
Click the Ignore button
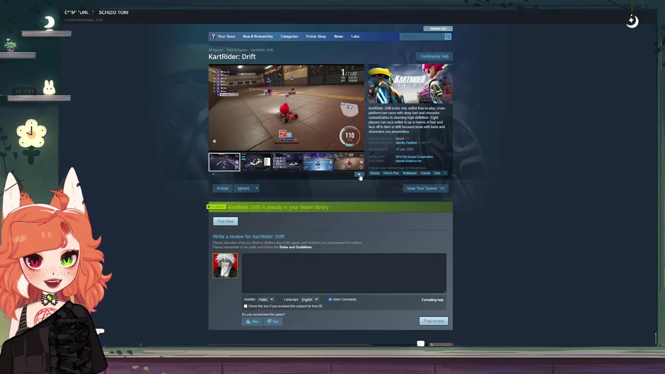point(243,188)
